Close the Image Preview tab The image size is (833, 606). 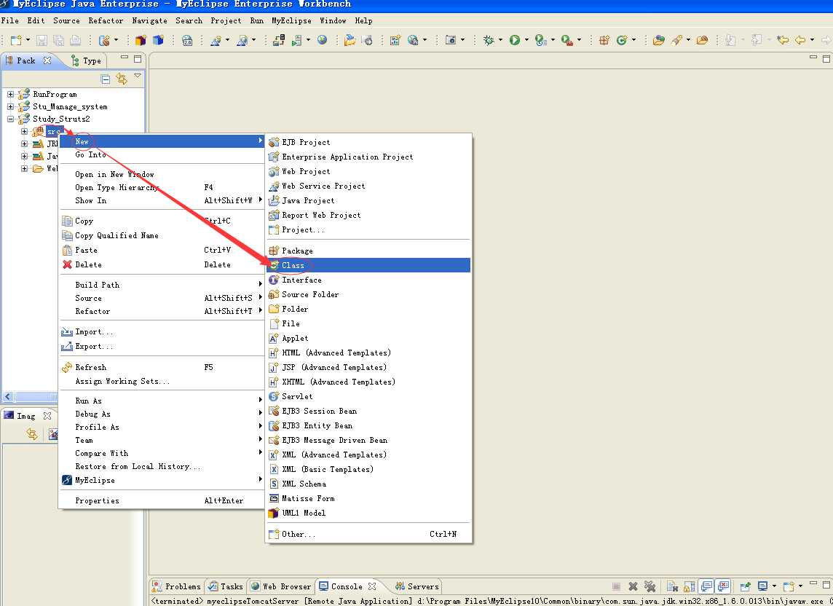coord(47,416)
